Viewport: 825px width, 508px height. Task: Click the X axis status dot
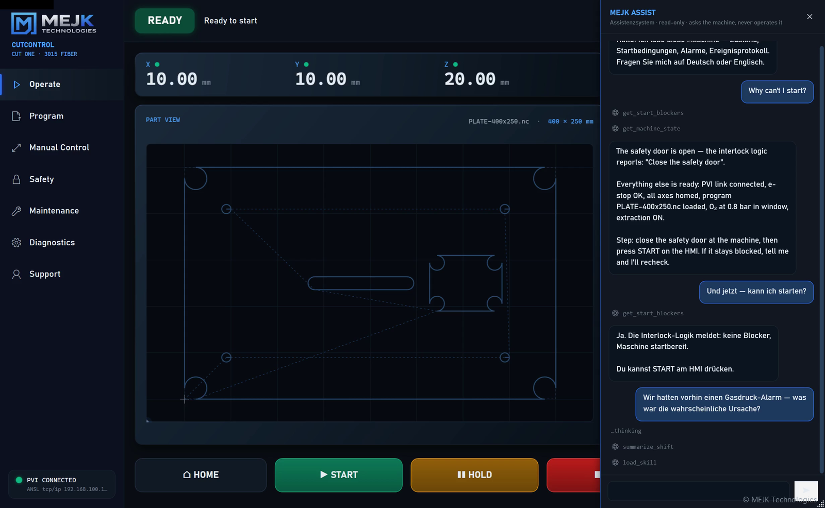[x=157, y=64]
